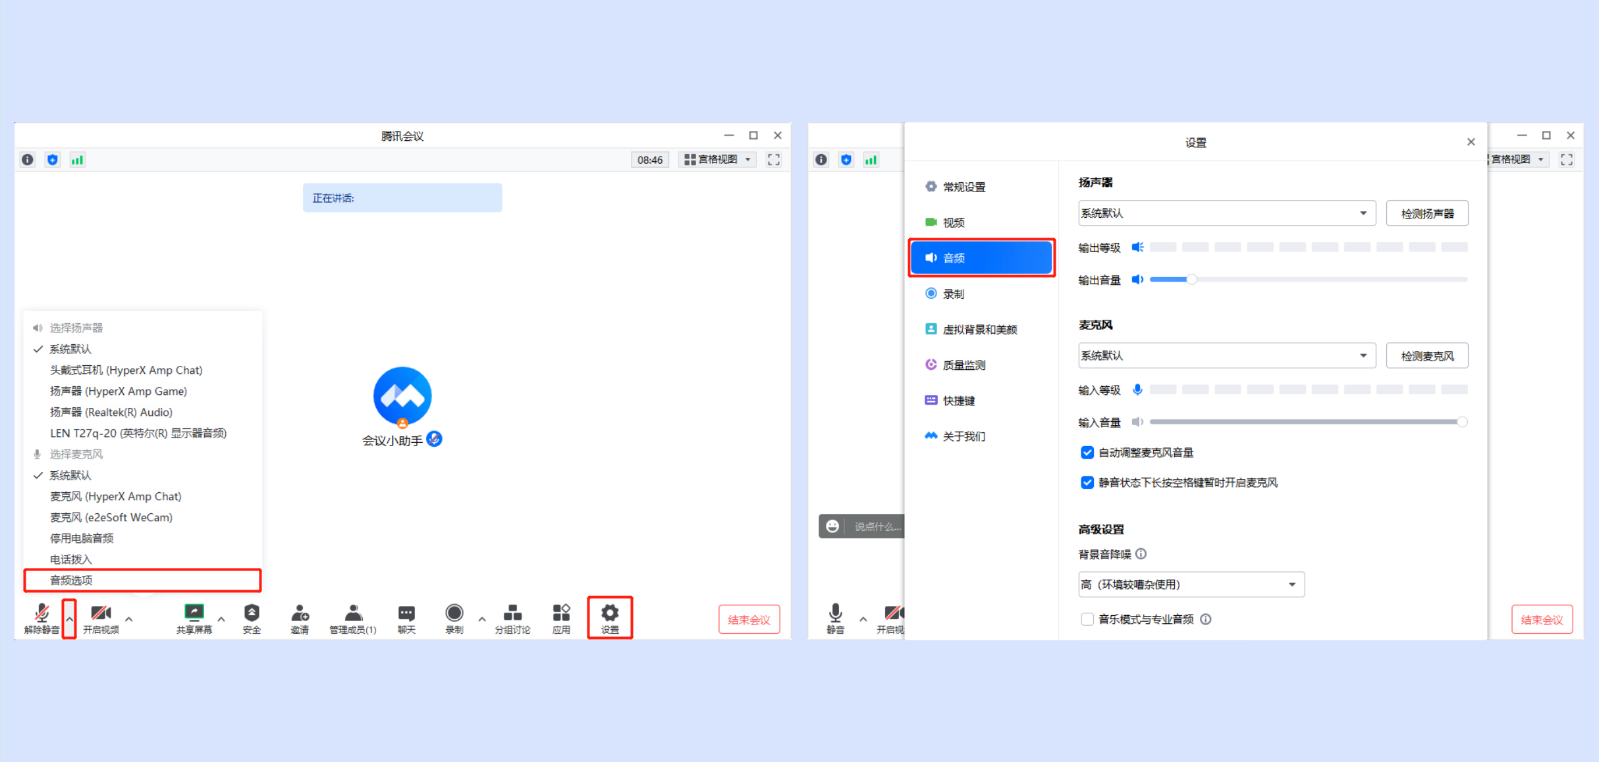1599x762 pixels.
Task: Turn on video with 开启视频 icon in left window
Action: click(x=101, y=613)
